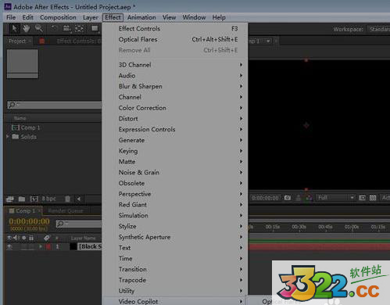Apply Optical Flares from top of Effect menu
The image size is (390, 305).
175,39
